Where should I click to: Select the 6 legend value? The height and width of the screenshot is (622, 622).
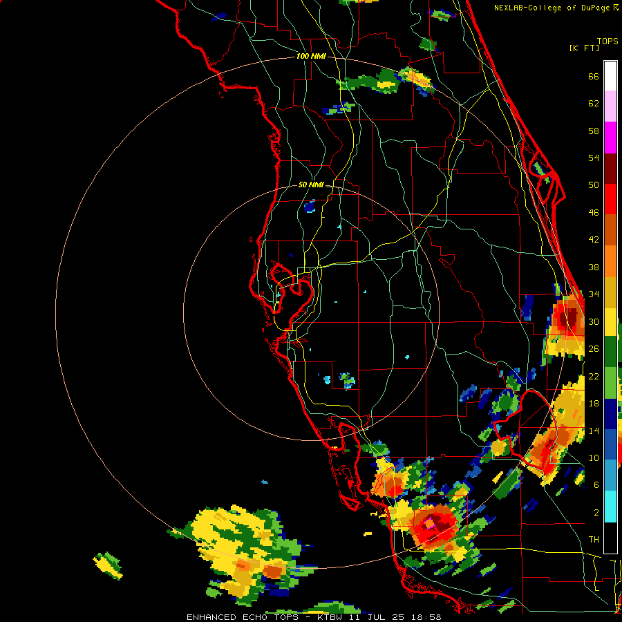pos(596,484)
